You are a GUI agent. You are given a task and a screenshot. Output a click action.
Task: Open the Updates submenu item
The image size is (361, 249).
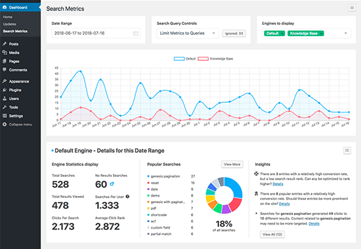[9, 24]
